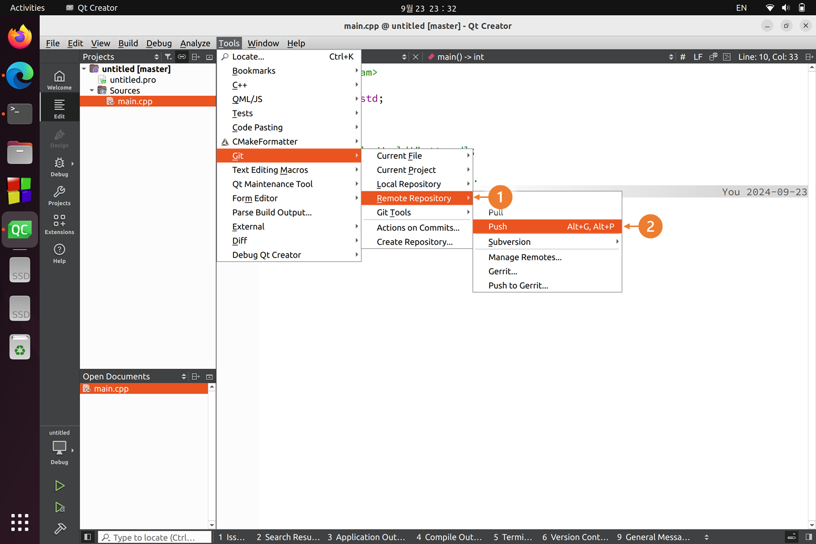The width and height of the screenshot is (816, 544).
Task: Launch Microsoft Edge from the dock
Action: click(x=20, y=75)
